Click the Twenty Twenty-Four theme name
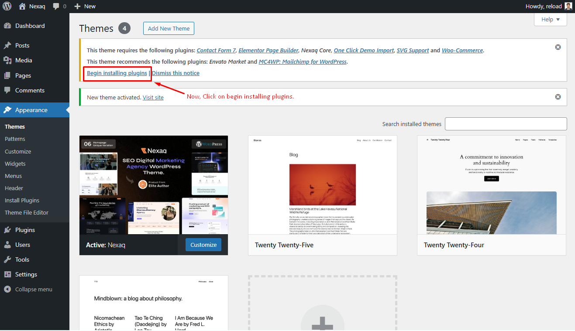This screenshot has height=331, width=575. 454,245
